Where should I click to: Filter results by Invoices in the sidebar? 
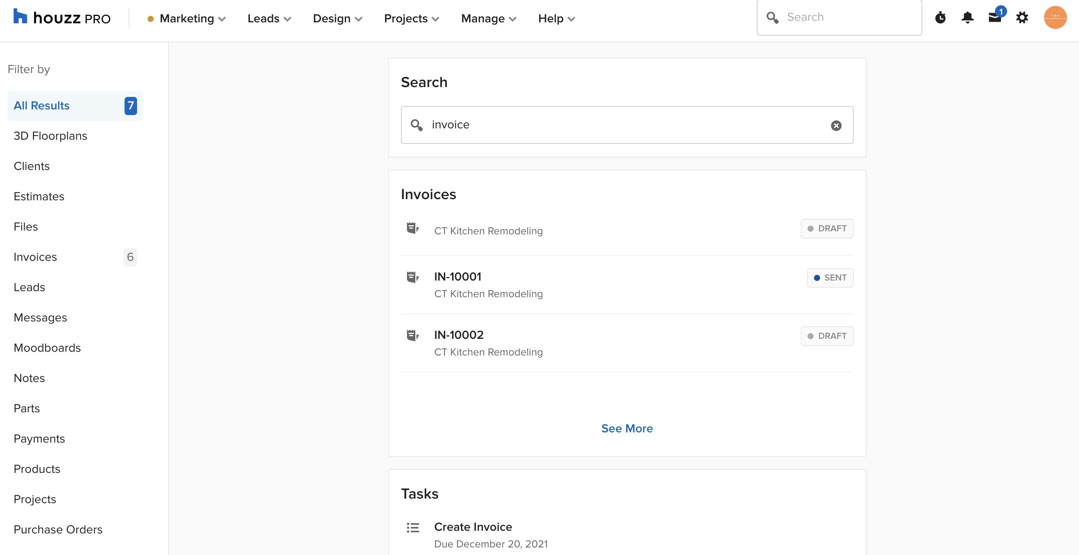tap(35, 257)
